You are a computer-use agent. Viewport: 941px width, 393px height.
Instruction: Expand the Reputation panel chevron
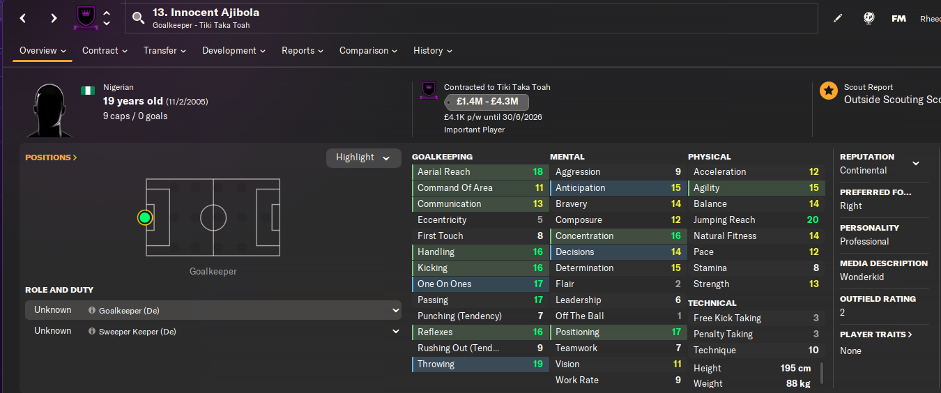916,163
